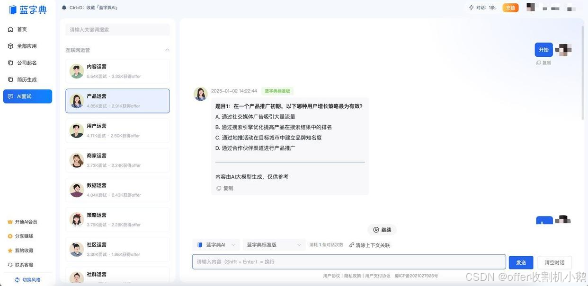The image size is (588, 286).
Task: Select AI面试 in the sidebar
Action: pyautogui.click(x=27, y=96)
